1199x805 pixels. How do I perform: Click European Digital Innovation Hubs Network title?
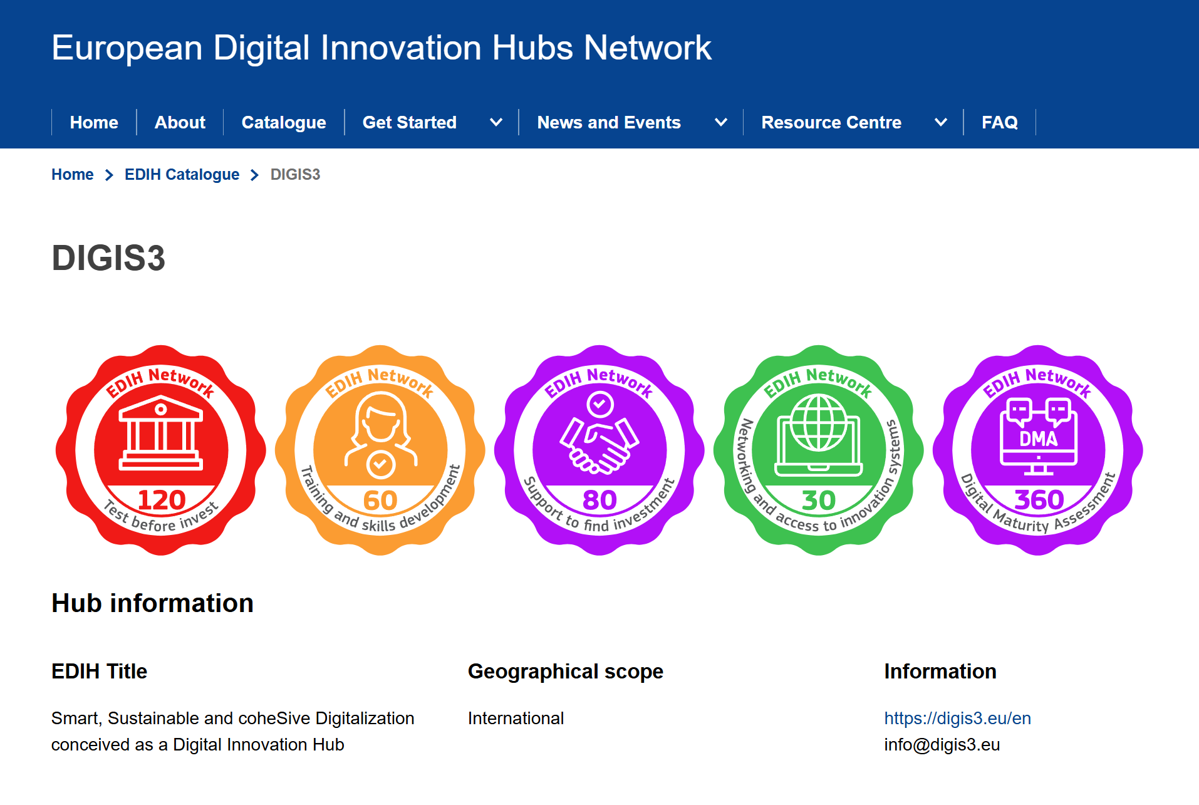(381, 48)
